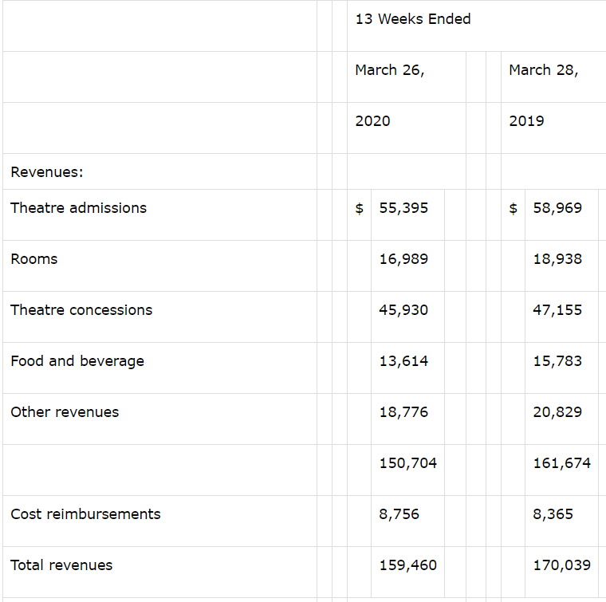
Task: Click the 58,969 value for 2019
Action: pos(557,208)
